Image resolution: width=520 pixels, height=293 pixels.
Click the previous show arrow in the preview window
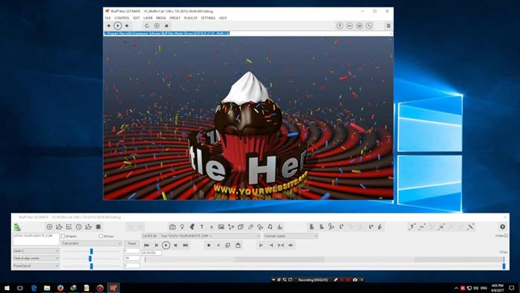(x=108, y=25)
